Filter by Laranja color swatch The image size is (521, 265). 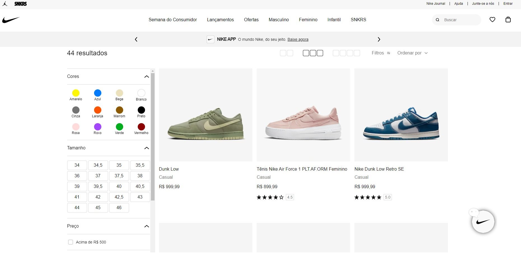tap(97, 110)
